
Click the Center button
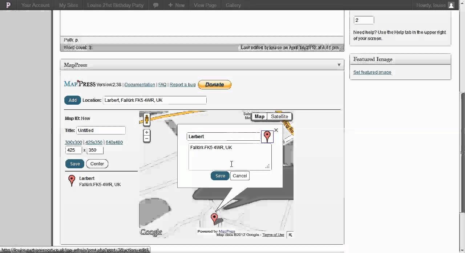click(x=97, y=164)
